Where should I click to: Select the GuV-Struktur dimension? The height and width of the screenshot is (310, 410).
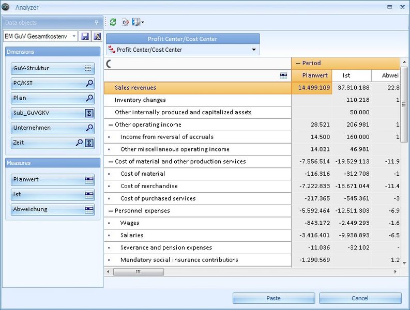[x=53, y=69]
